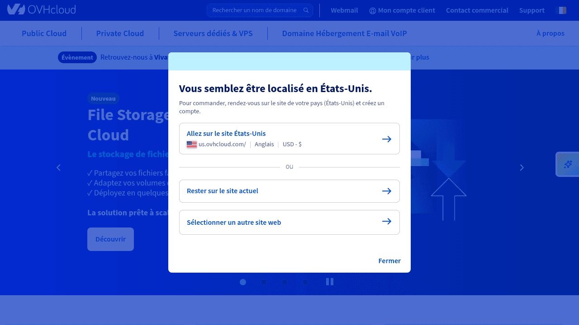The image size is (579, 325).
Task: Click Retrouvez-nous à banner text
Action: pyautogui.click(x=127, y=57)
